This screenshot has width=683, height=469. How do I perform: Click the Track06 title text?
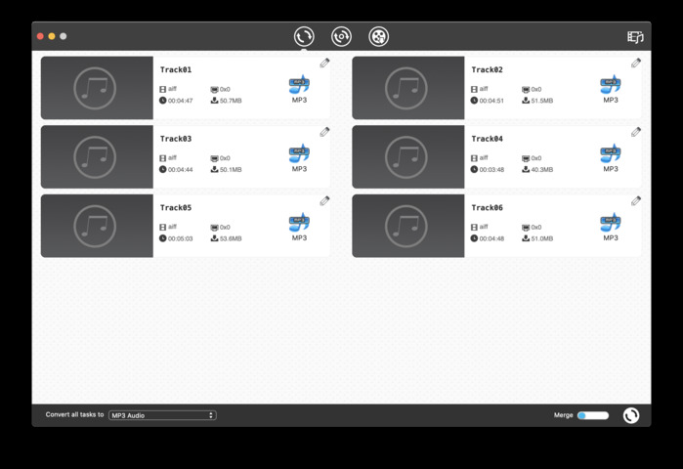487,207
